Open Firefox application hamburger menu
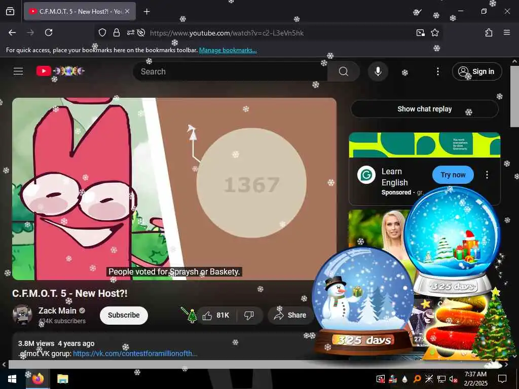 [x=507, y=32]
